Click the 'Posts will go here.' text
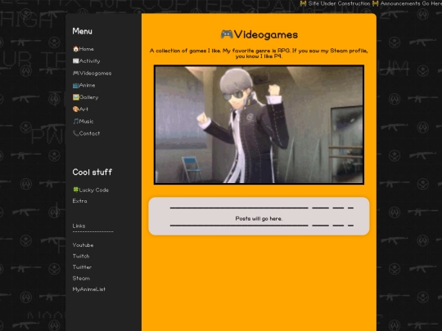This screenshot has width=442, height=331. [259, 219]
